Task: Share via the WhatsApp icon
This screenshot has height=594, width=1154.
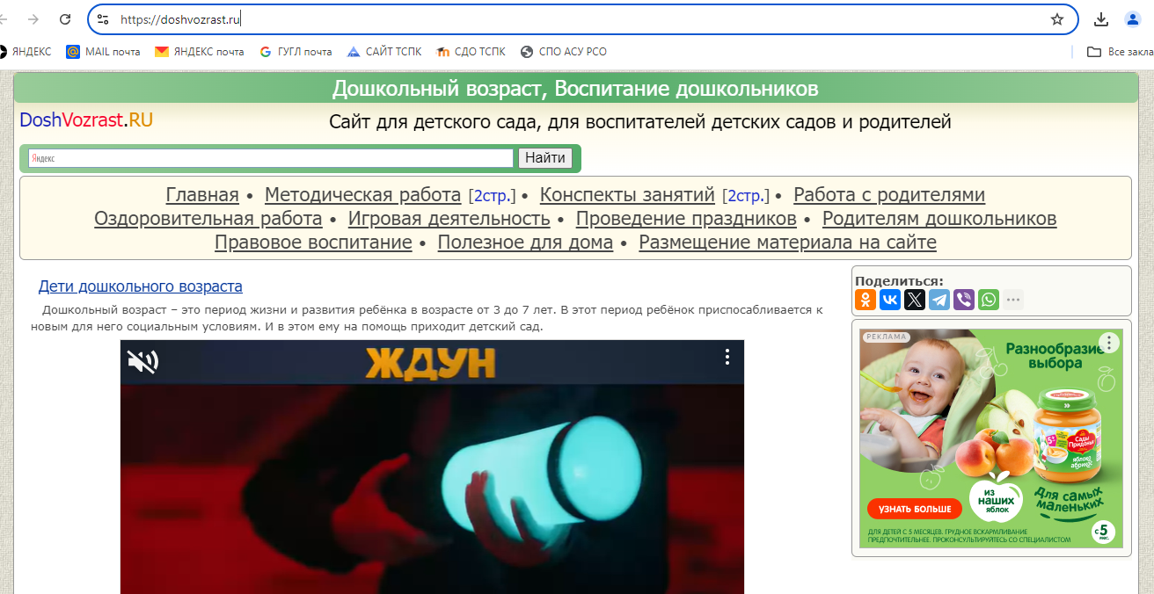Action: tap(989, 300)
